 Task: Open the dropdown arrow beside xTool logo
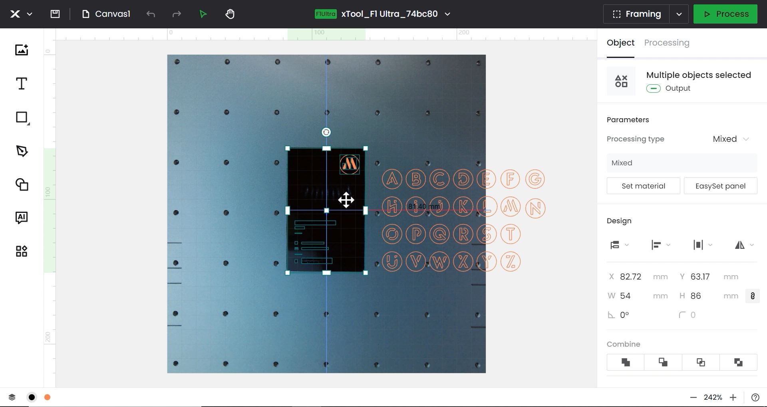coord(30,14)
